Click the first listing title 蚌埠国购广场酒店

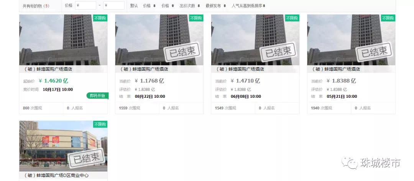click(x=48, y=69)
